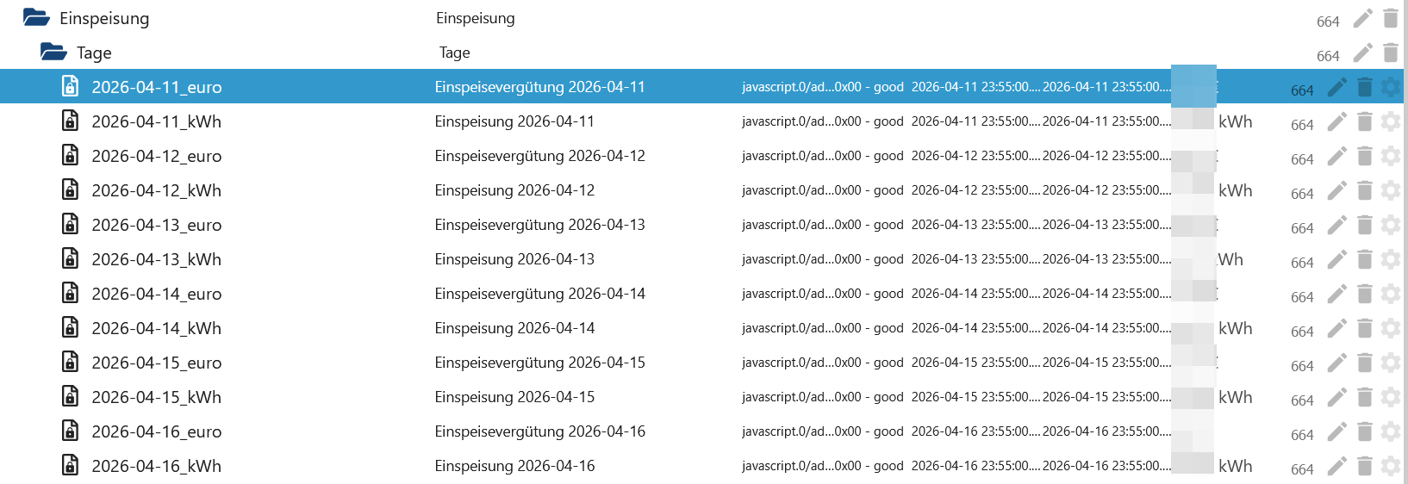1408x484 pixels.
Task: Delete the 2026-04-11_euro object
Action: (x=1364, y=87)
